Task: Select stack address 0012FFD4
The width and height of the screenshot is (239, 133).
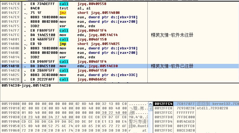Action: tap(163, 122)
